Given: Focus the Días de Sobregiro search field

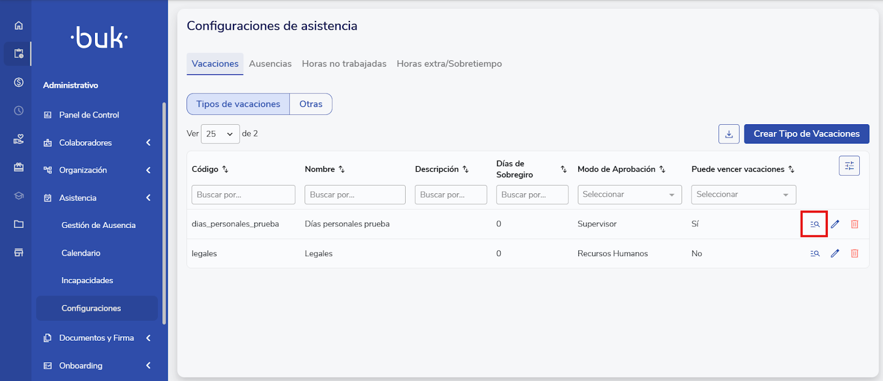Looking at the screenshot, I should click(x=532, y=194).
